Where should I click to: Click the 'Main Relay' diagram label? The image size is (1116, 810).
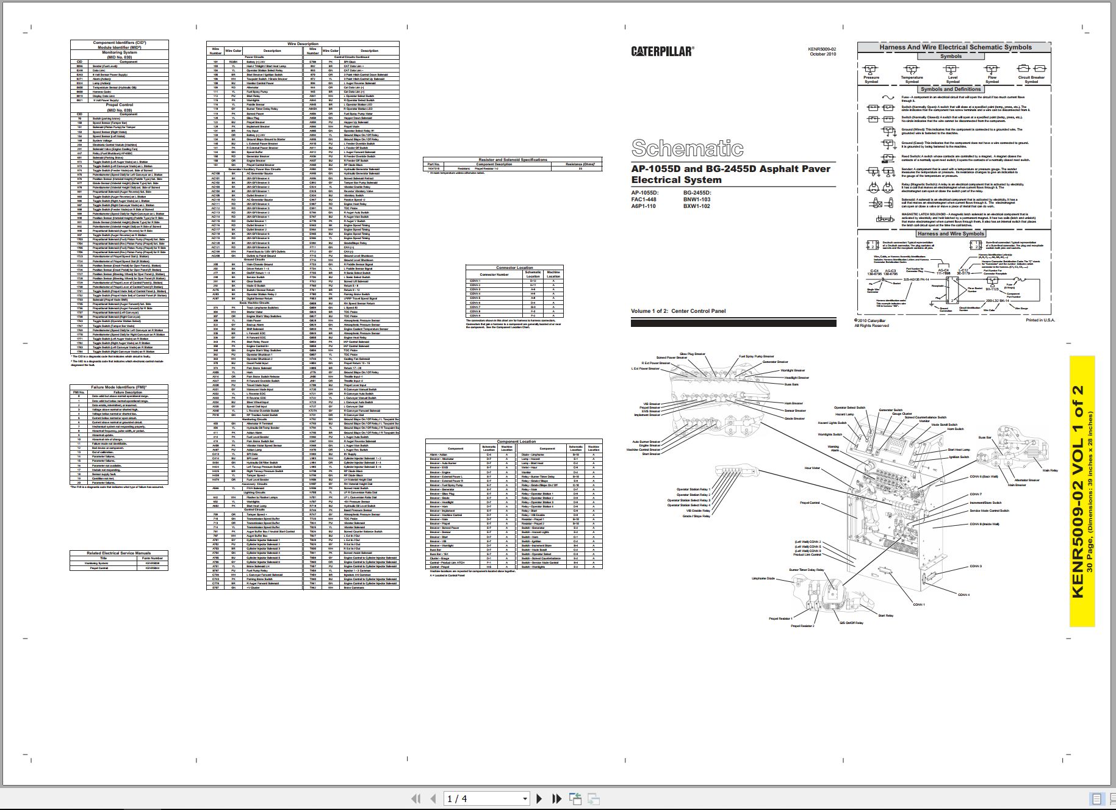coord(1050,470)
